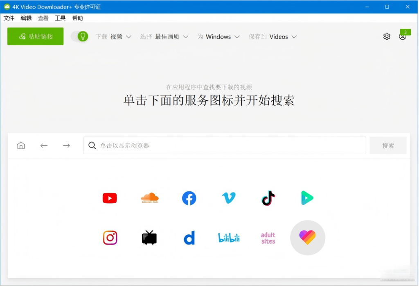Click the home icon in the browser bar
This screenshot has height=286, width=419.
(x=20, y=145)
